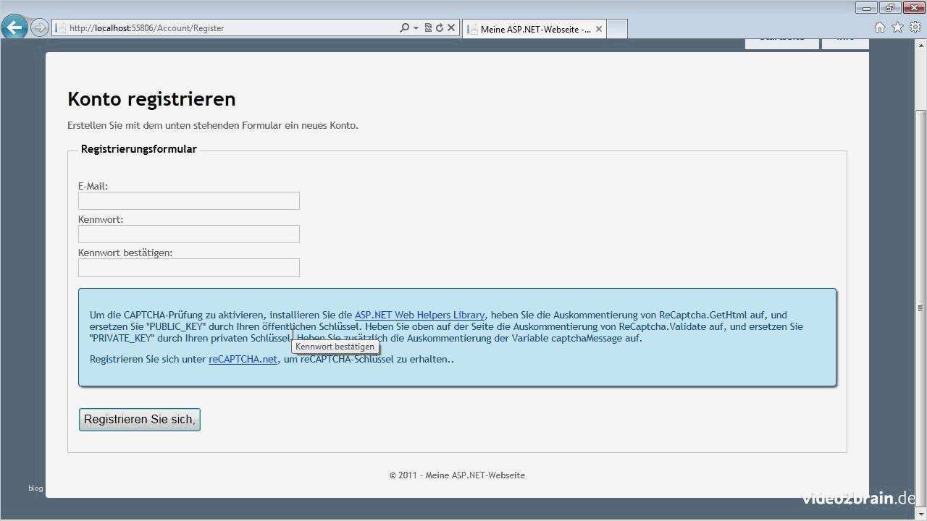Refresh the page with reload icon

click(439, 28)
